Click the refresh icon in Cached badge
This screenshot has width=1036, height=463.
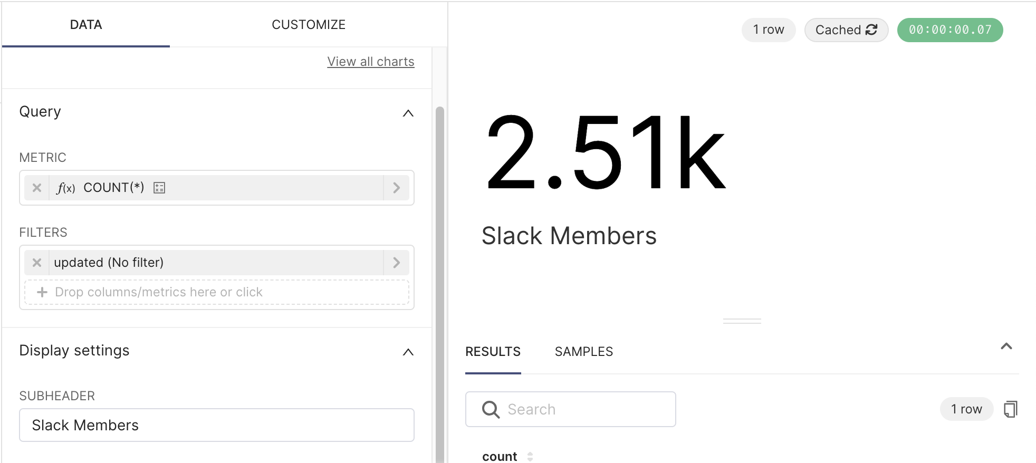click(871, 30)
